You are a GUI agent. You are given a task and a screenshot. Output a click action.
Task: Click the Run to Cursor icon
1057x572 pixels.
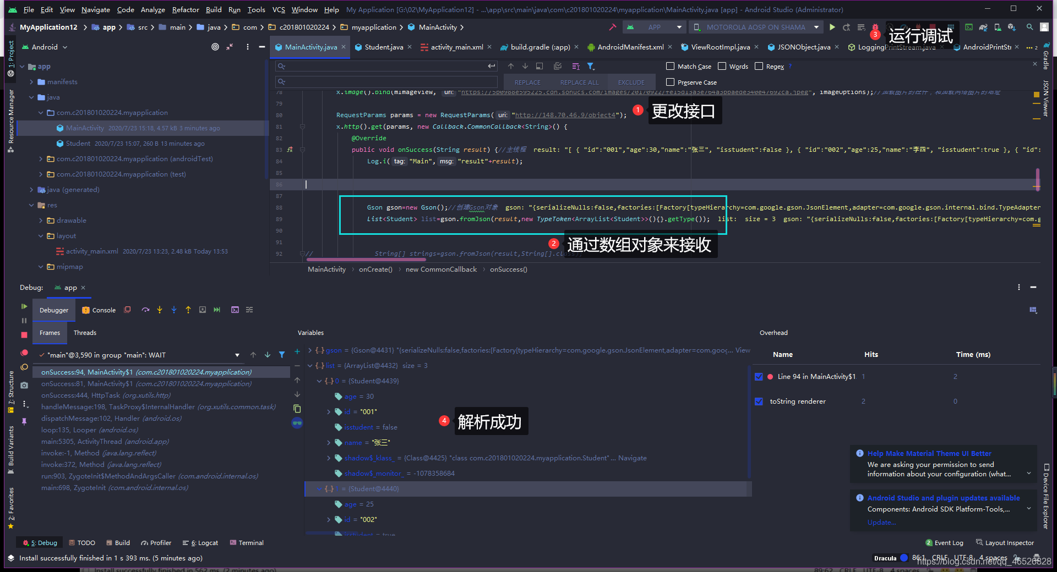click(x=217, y=310)
